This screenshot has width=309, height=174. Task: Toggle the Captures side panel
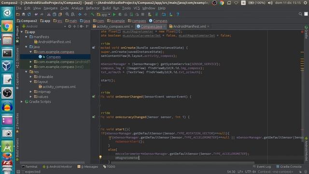pyautogui.click(x=17, y=81)
